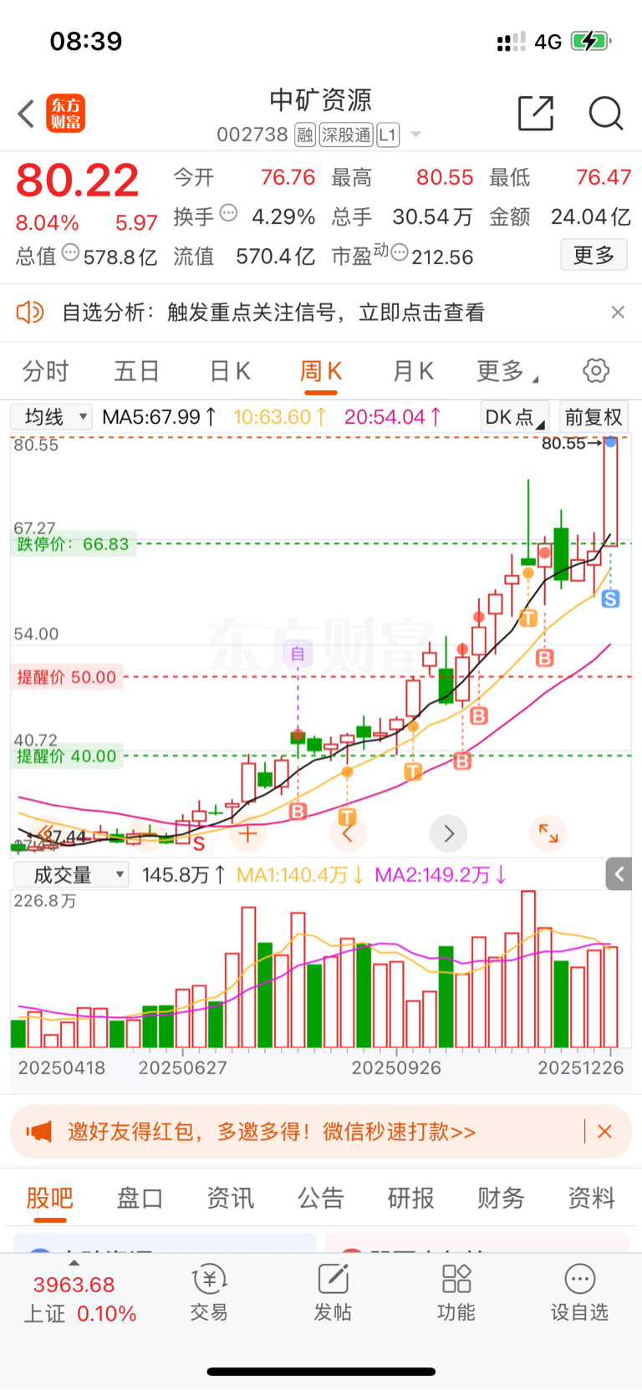
Task: Tap the back arrow at top left
Action: pos(26,113)
